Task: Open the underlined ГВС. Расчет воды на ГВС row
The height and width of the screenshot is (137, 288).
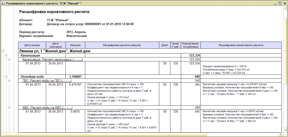Action: click(47, 81)
